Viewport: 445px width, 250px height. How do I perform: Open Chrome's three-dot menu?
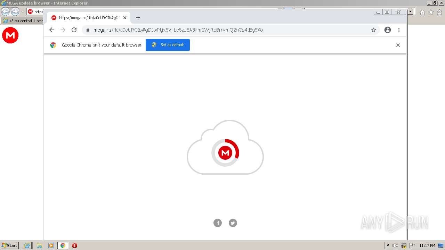coord(399,30)
